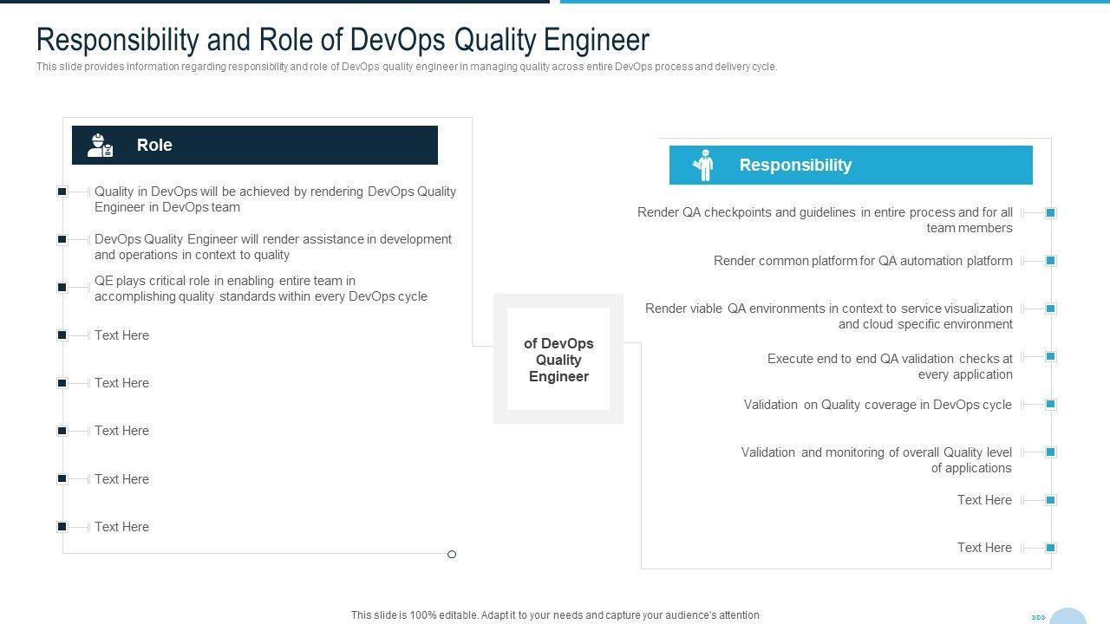
Task: Select the slide subtitle description text
Action: pos(406,67)
